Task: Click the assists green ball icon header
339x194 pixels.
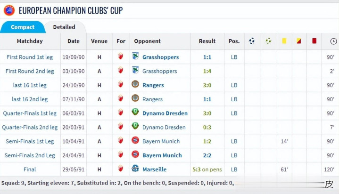Action: pos(269,41)
